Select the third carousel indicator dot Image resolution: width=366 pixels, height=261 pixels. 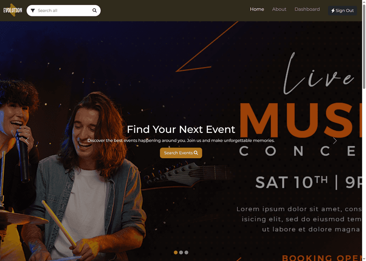(x=186, y=252)
